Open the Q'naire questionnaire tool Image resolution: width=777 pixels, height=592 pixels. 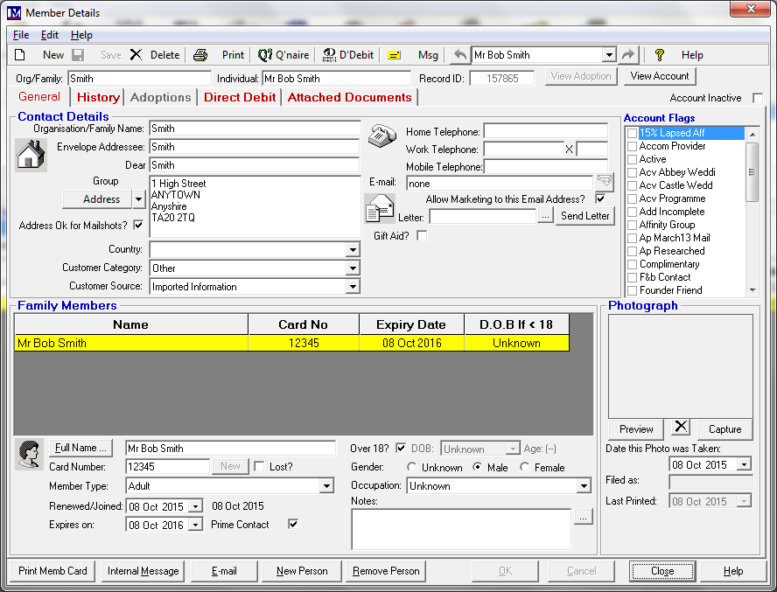(283, 55)
